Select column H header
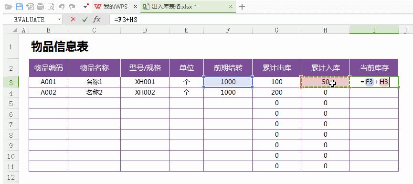Image resolution: width=413 pixels, height=184 pixels. coord(325,31)
